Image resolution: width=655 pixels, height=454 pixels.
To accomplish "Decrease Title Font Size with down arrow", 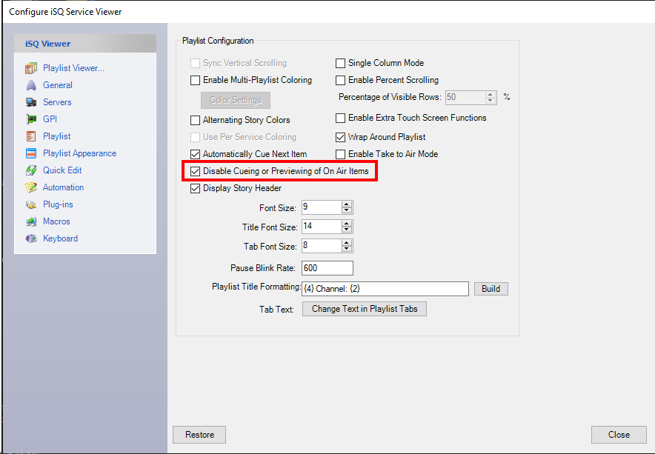I will (x=347, y=230).
